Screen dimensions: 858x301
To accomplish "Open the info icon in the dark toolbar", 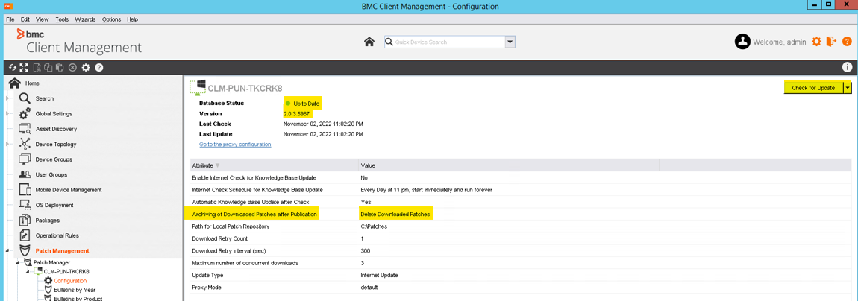I will [847, 67].
